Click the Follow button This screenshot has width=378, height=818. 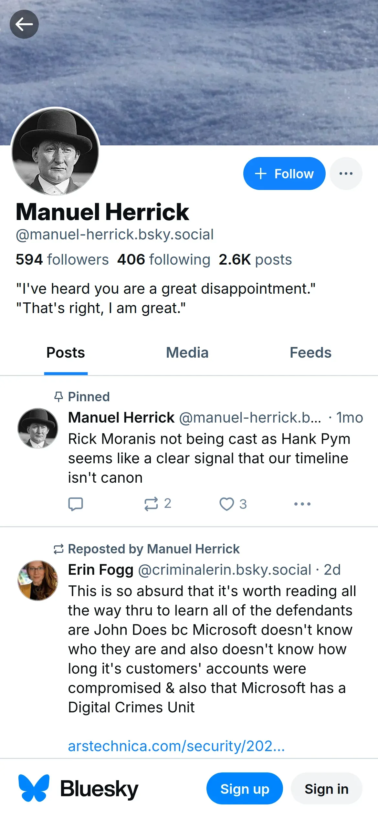(284, 173)
